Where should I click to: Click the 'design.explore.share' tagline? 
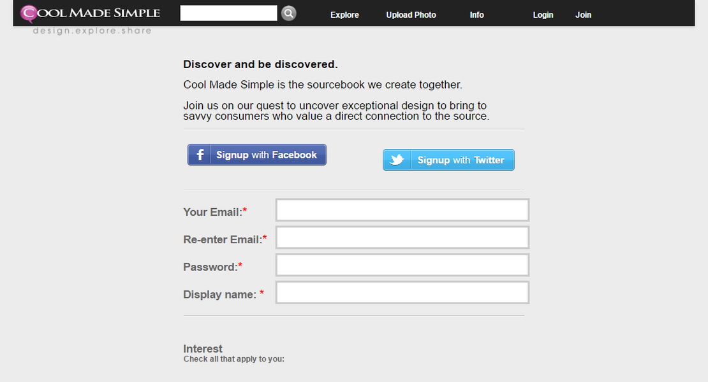click(92, 31)
